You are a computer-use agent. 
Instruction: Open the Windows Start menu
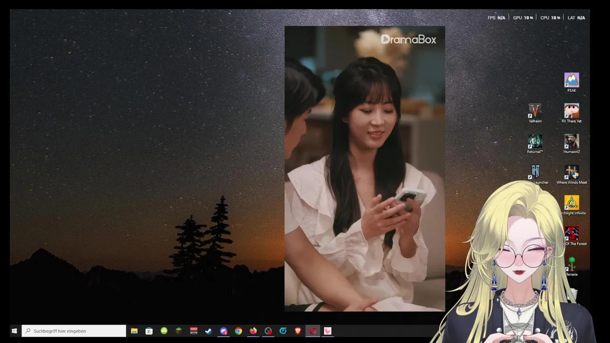(14, 331)
